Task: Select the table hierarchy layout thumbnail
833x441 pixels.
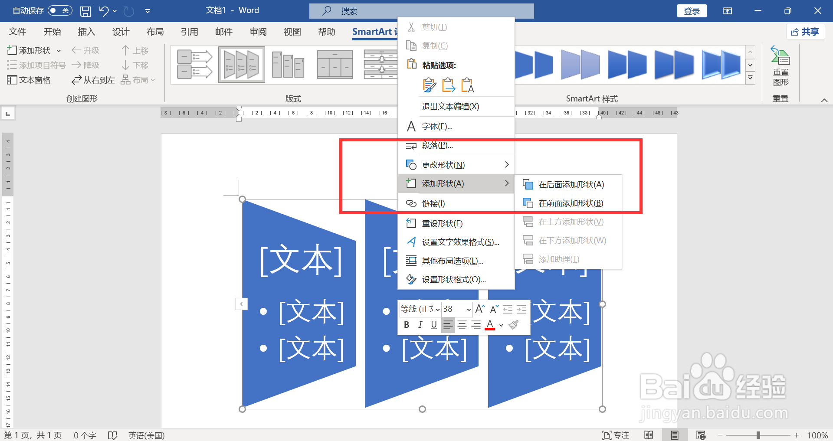Action: coord(335,65)
